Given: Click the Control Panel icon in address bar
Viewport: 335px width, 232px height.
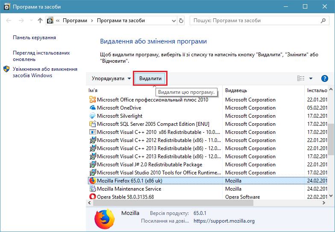Looking at the screenshot, I should (x=50, y=20).
